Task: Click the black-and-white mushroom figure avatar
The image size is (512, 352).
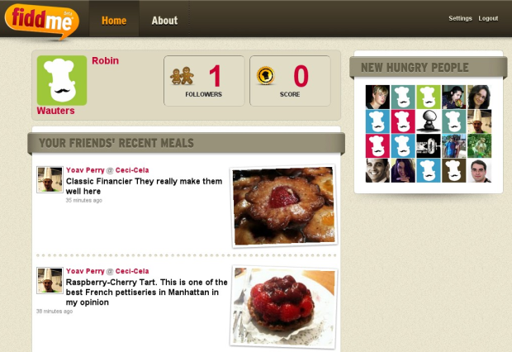Action: (x=429, y=121)
